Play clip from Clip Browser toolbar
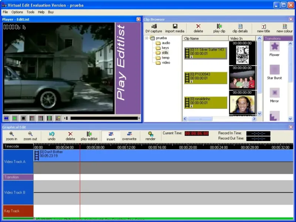The width and height of the screenshot is (296, 222). 219,26
